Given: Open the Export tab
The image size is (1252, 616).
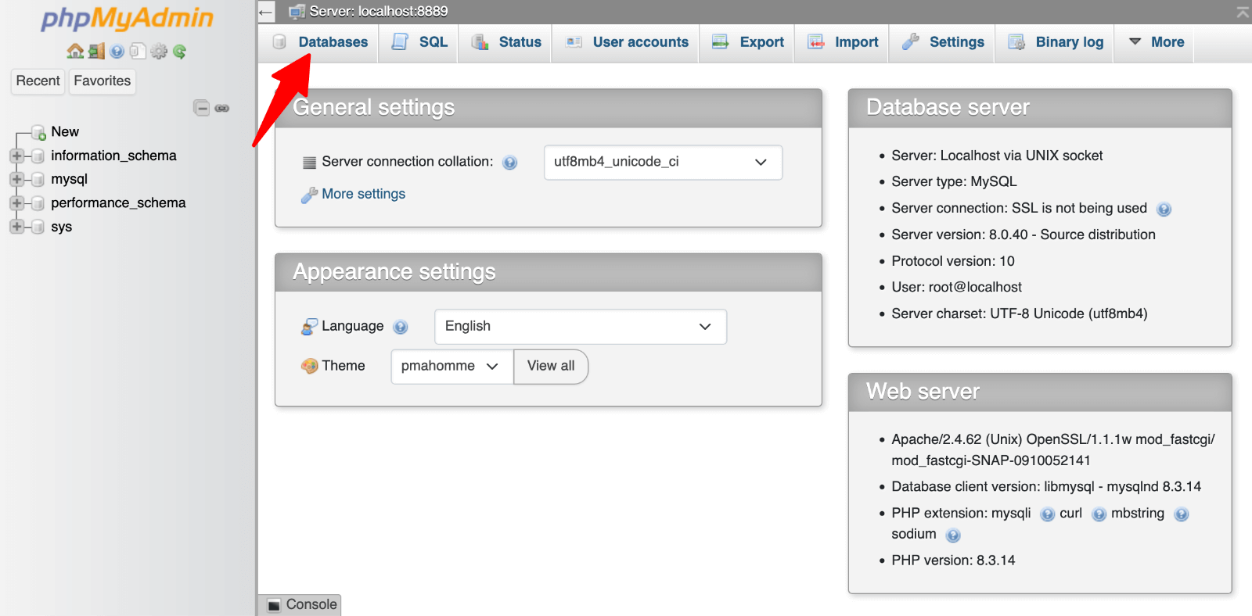Looking at the screenshot, I should [x=747, y=42].
